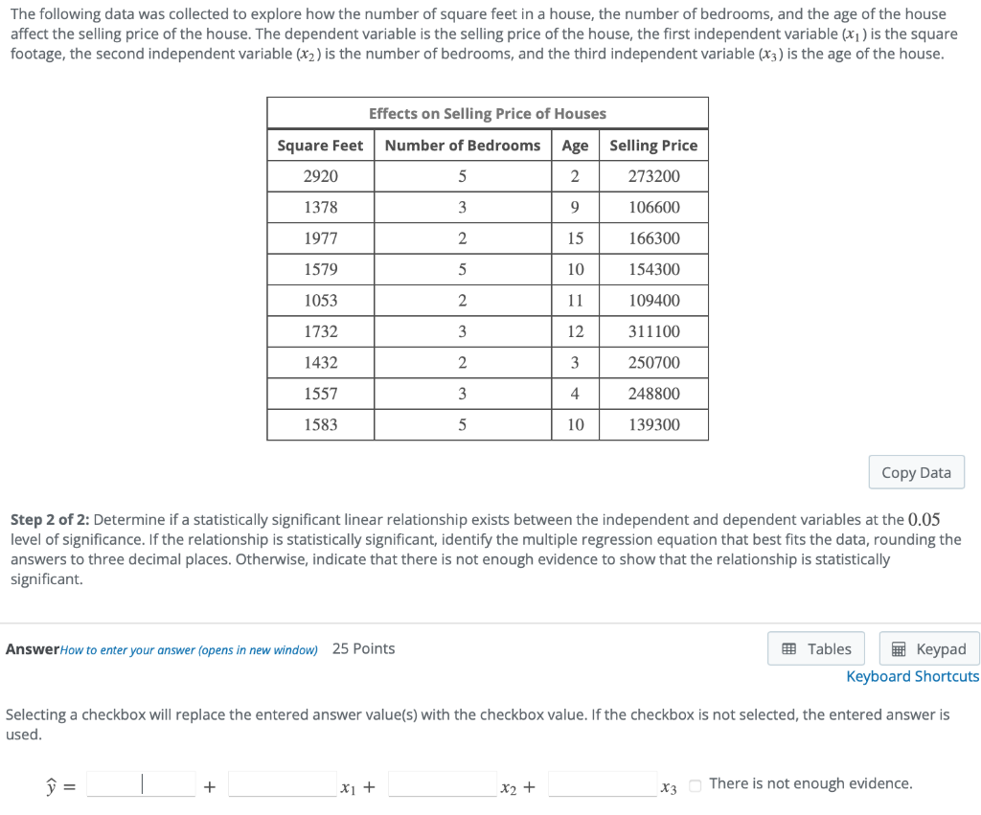Select the 'Effects on Selling Price of Houses' table title
The width and height of the screenshot is (981, 815).
pos(487,113)
